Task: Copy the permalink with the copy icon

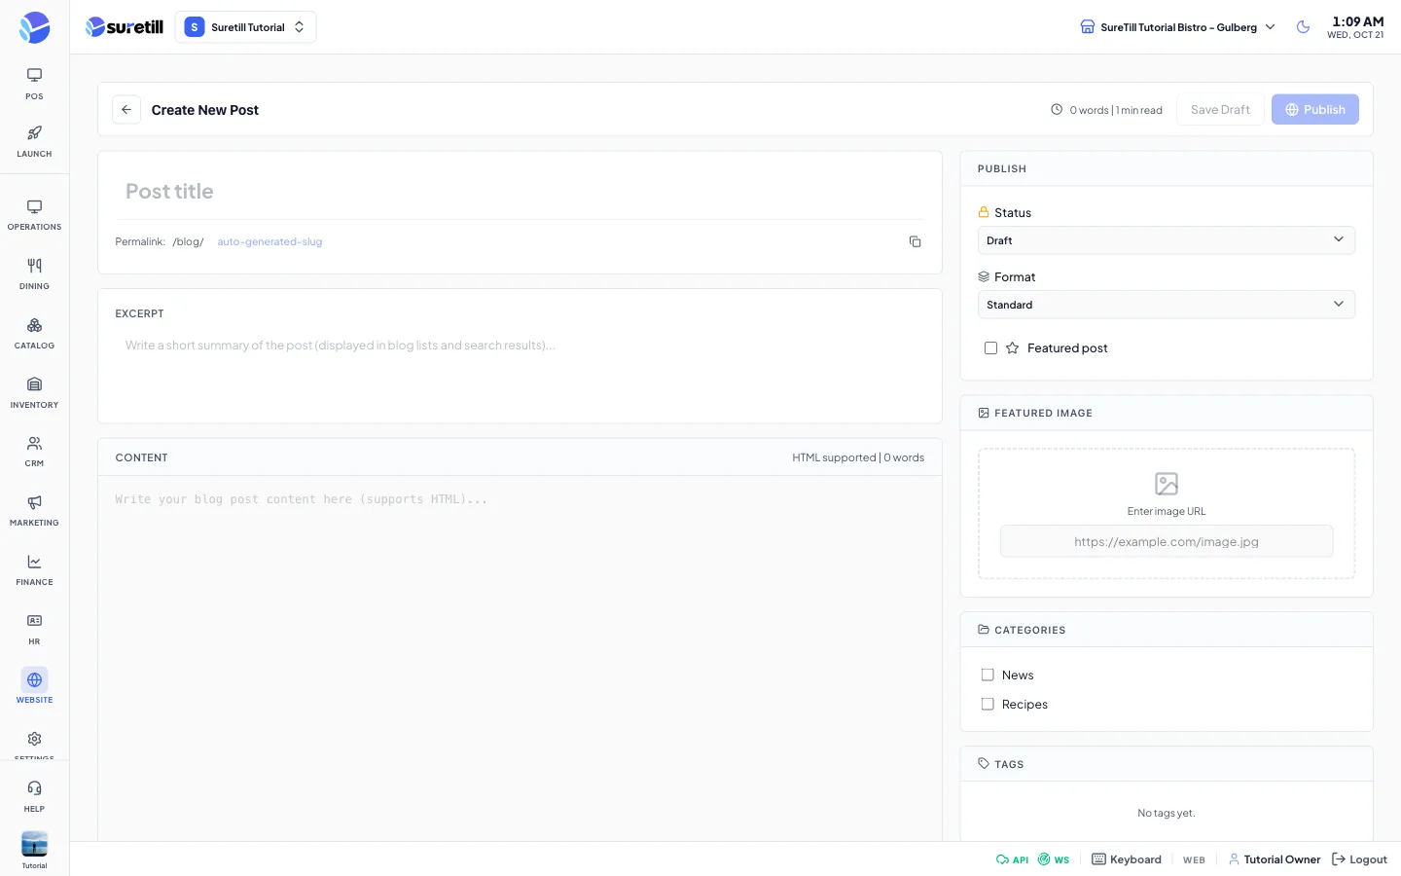Action: click(x=915, y=241)
